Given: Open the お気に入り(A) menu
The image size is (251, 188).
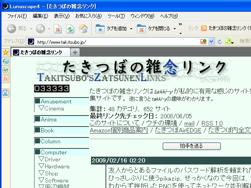Looking at the screenshot, I should point(88,16).
